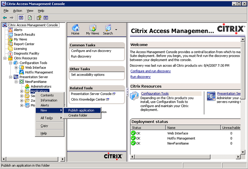
Task: Click the Back arrow toolbar icon
Action: (x=5, y=18)
